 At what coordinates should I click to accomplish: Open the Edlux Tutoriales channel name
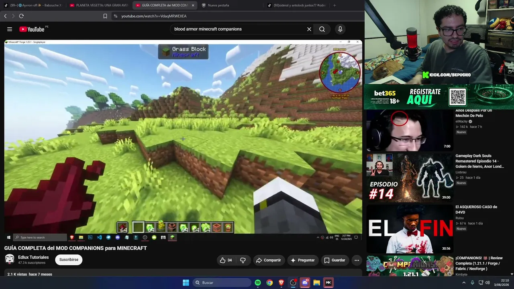click(33, 257)
